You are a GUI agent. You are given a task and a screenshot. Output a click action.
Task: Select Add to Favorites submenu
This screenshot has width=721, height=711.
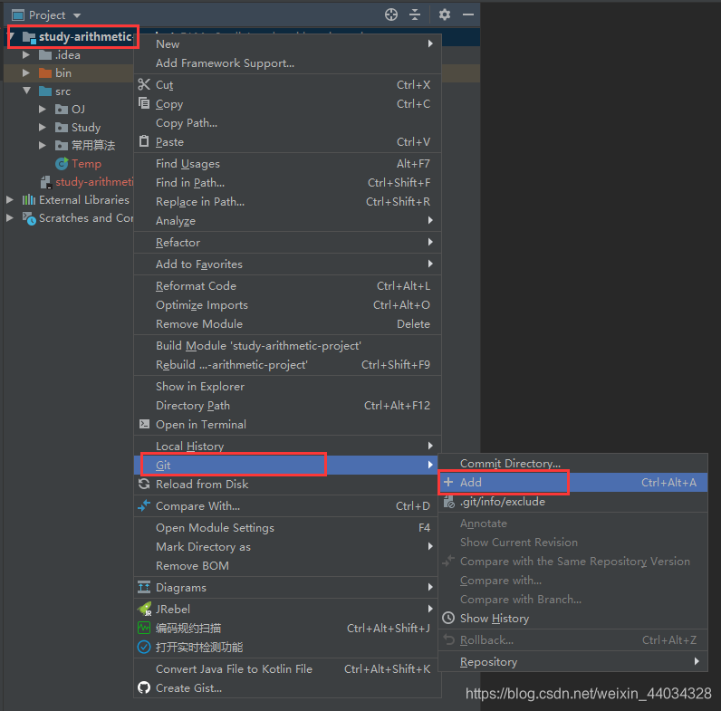tap(287, 264)
